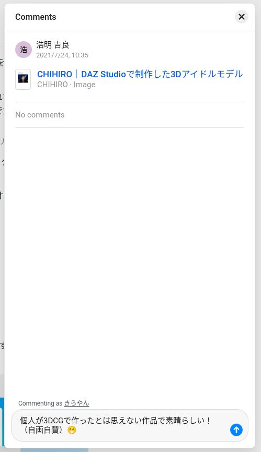
Task: Click the きらやん commenting-as link
Action: pyautogui.click(x=76, y=403)
